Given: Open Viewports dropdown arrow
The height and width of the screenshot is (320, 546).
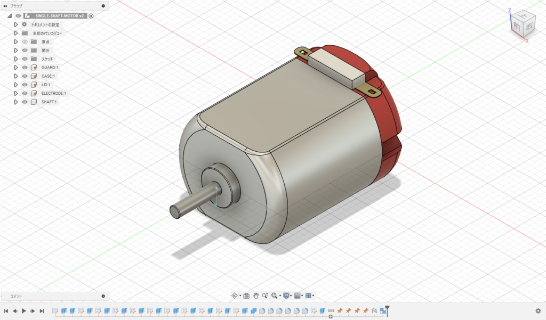Looking at the screenshot, I should pyautogui.click(x=313, y=296).
